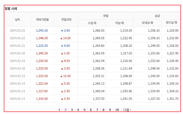Image resolution: width=183 pixels, height=114 pixels.
Task: Open page 2 in pagination
Action: (66, 110)
